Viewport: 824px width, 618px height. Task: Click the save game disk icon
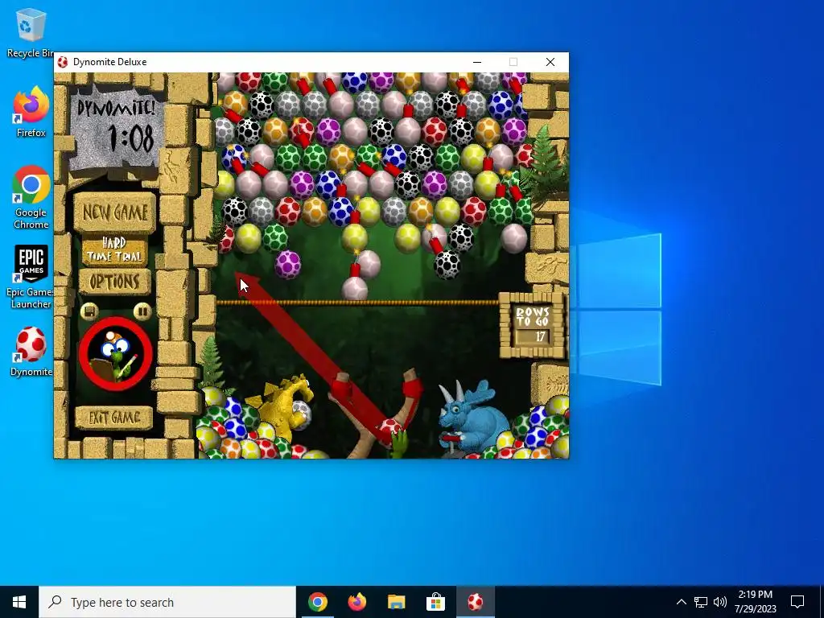pos(89,311)
